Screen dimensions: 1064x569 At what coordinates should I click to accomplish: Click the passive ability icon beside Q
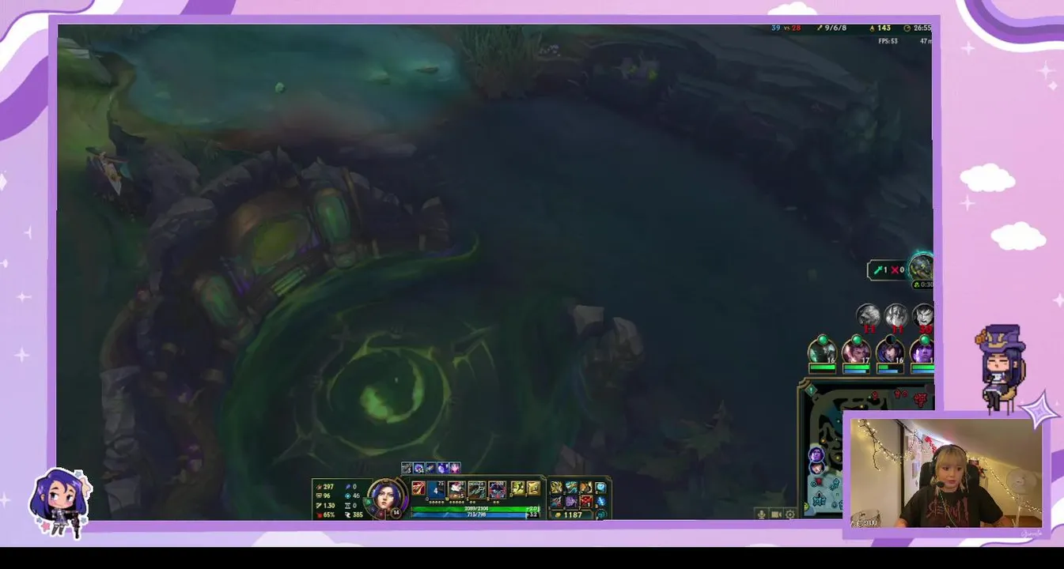pyautogui.click(x=418, y=488)
